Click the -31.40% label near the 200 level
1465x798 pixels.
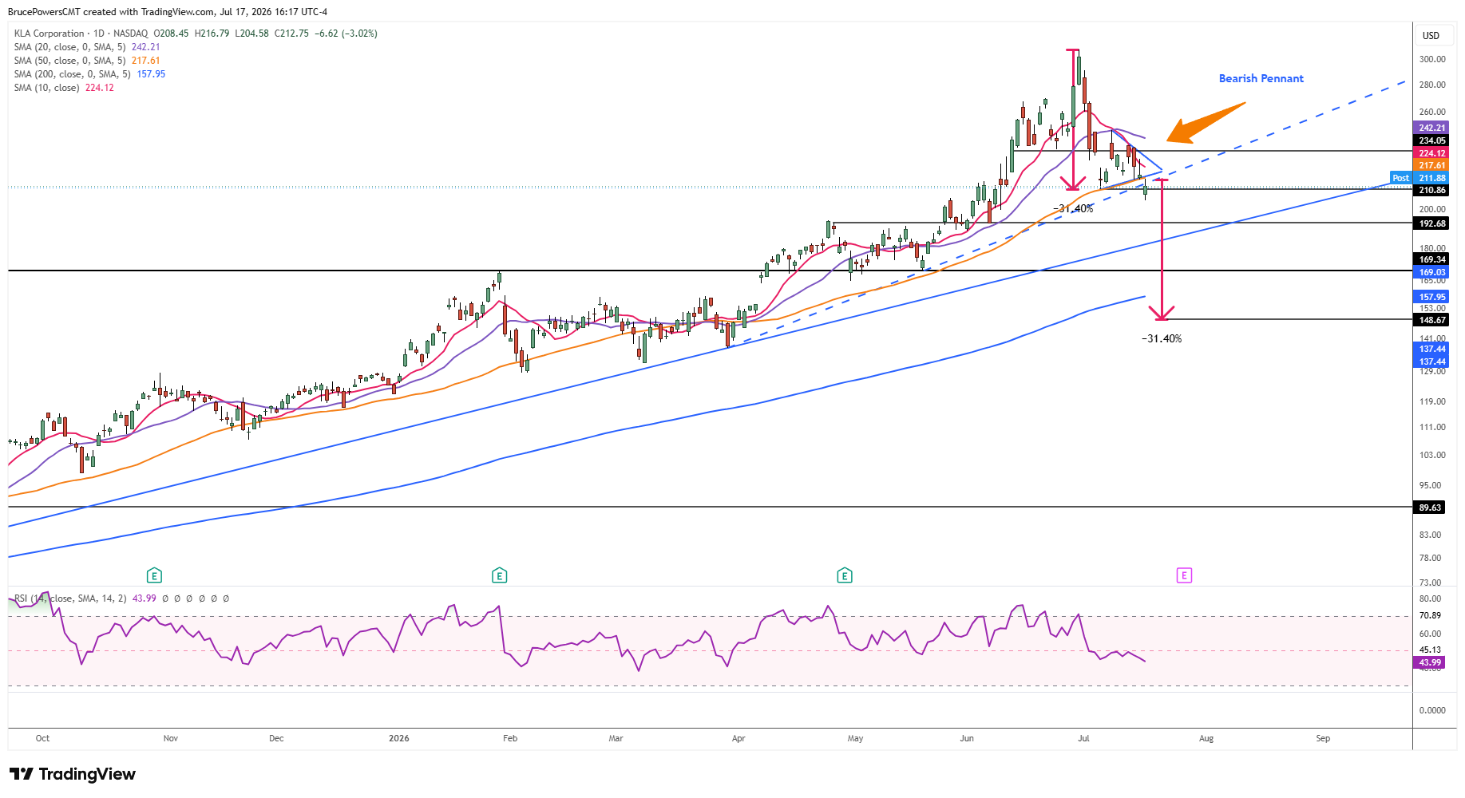[x=1073, y=209]
